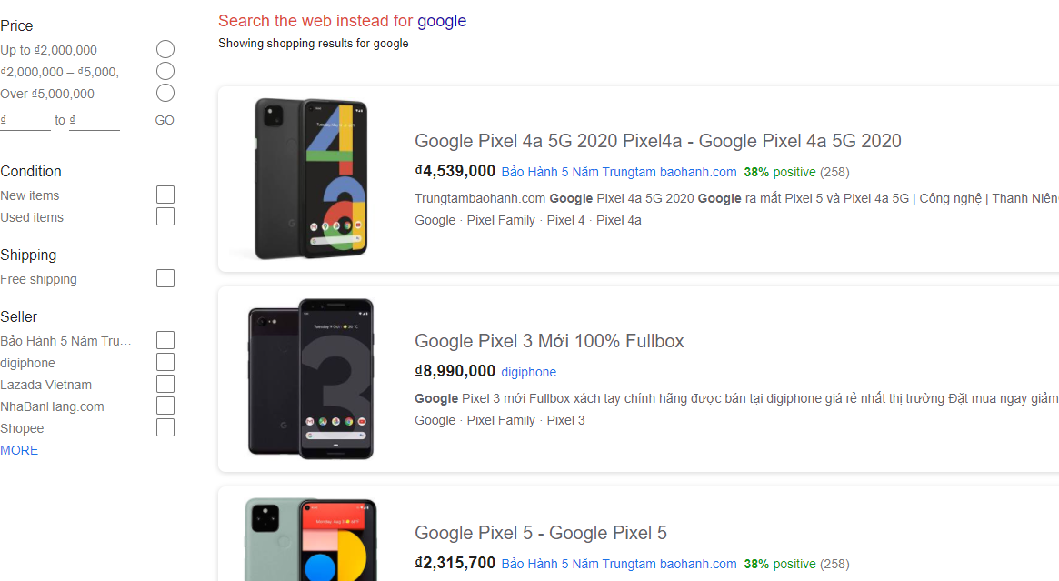Select the 'Over ₫5,000,000' price radio button

coord(165,93)
